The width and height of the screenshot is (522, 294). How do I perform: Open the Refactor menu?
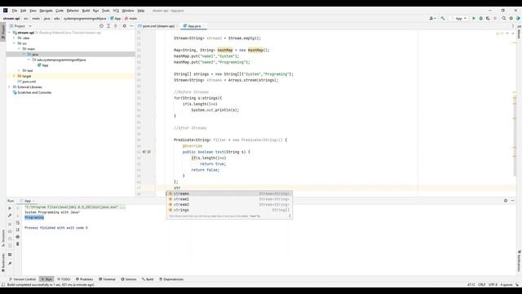pos(73,11)
